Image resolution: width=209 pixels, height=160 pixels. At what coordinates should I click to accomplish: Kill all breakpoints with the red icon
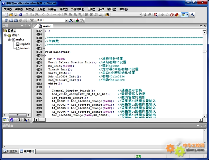tap(177, 15)
